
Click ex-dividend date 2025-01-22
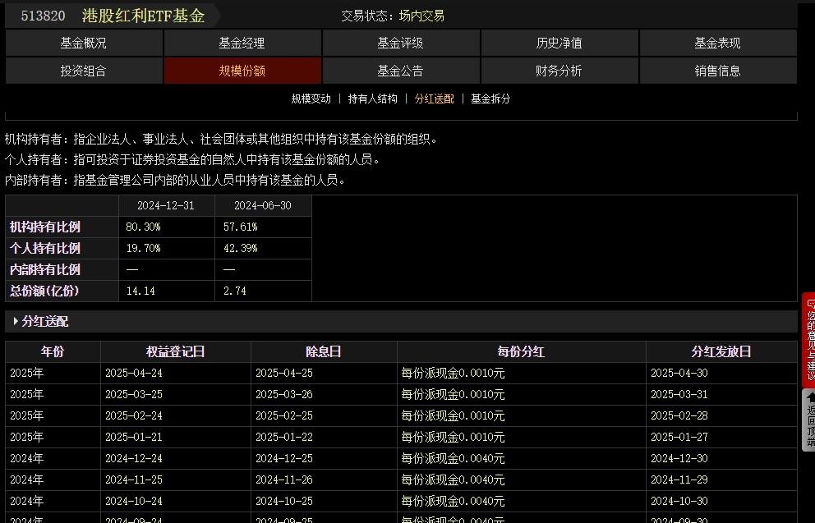284,437
